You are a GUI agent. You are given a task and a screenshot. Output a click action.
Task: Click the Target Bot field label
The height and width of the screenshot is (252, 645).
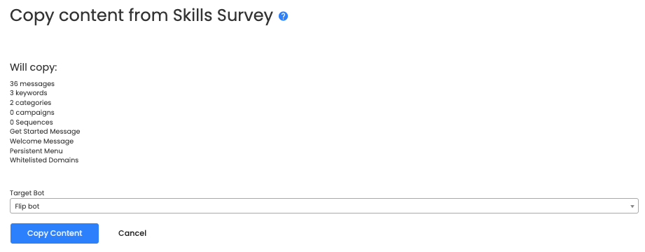(27, 193)
